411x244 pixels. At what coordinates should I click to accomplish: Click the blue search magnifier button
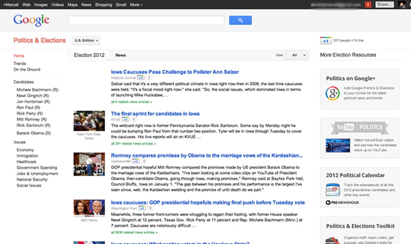click(240, 20)
